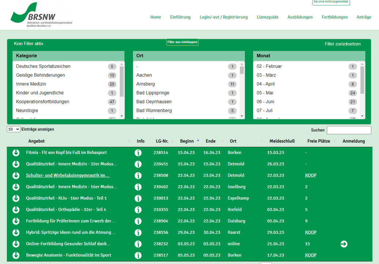Sort table by Angebot column

pyautogui.click(x=36, y=141)
